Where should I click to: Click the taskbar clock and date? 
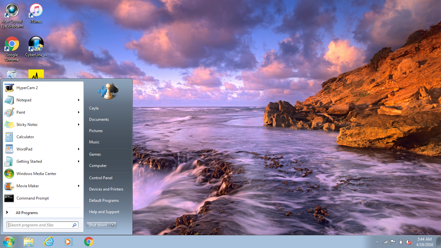click(425, 242)
